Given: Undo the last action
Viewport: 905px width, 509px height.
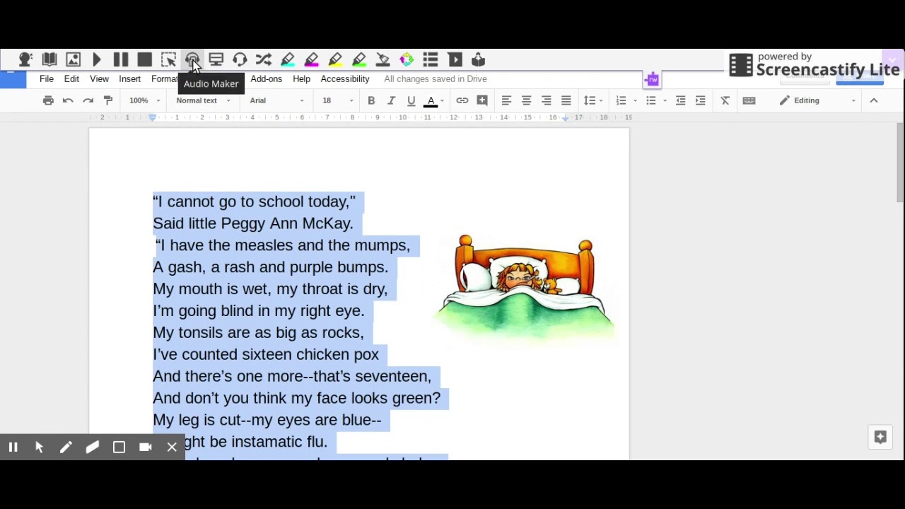Looking at the screenshot, I should coord(68,100).
